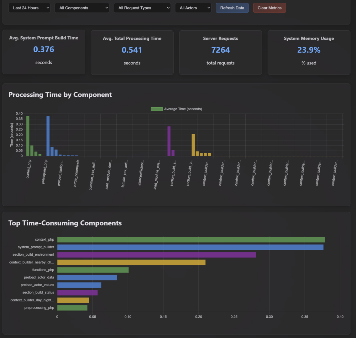The height and width of the screenshot is (338, 356).
Task: Click the yellow context_builder_day_night... horizontal bar
Action: tap(73, 300)
